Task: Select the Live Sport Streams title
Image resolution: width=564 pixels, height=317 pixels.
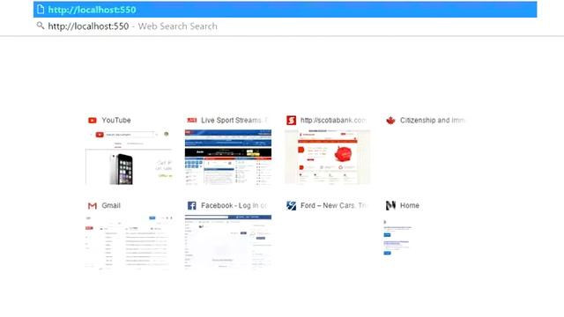Action: pos(234,121)
